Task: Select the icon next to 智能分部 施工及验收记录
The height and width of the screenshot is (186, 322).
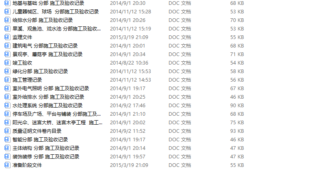Action: pyautogui.click(x=7, y=139)
